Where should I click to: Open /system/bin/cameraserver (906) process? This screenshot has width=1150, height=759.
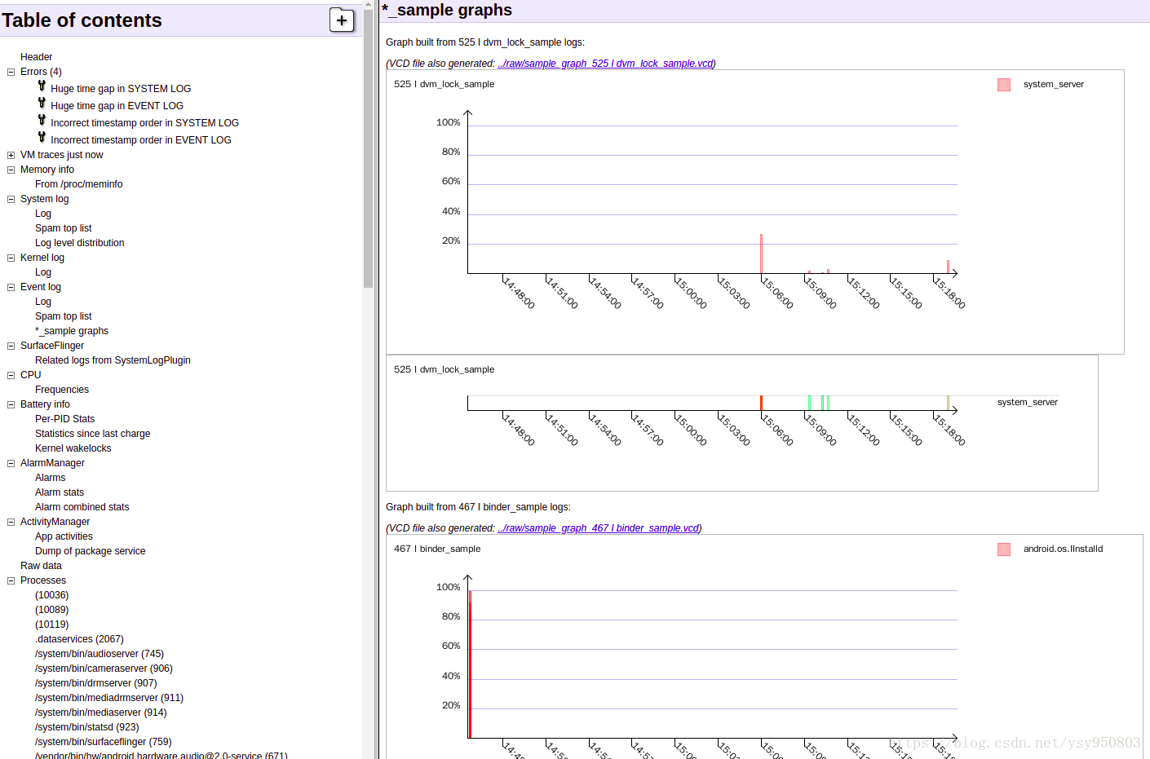(104, 669)
